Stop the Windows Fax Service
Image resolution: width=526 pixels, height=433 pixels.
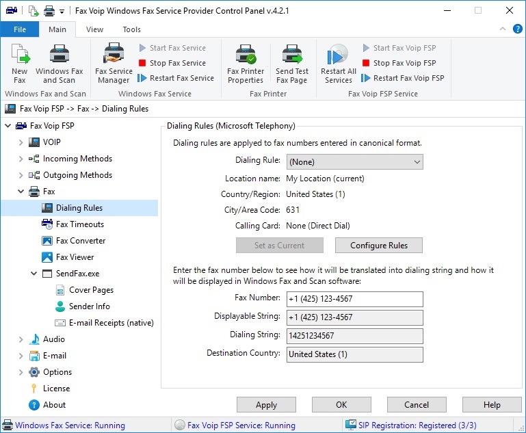172,63
